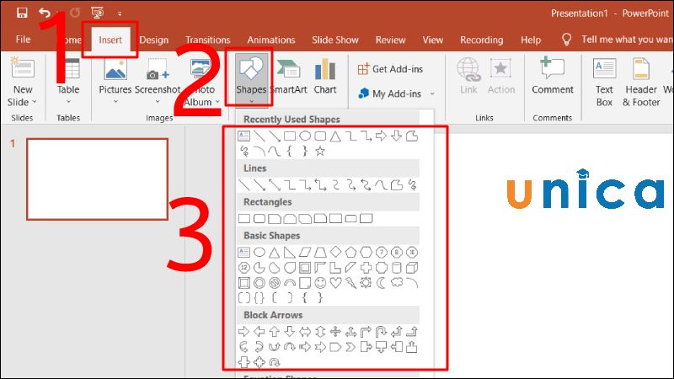Select the smiley face shape

tap(320, 283)
